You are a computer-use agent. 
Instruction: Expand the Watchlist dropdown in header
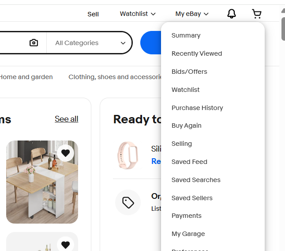coord(138,14)
